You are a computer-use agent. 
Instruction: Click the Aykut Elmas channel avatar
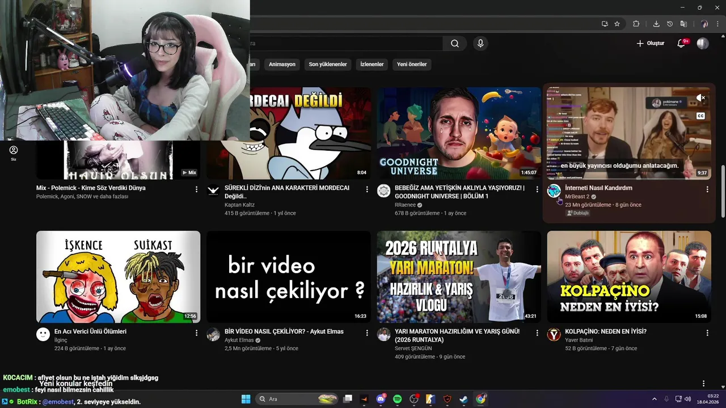pos(213,334)
